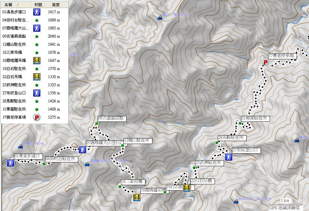This screenshot has height=211, width=309.
Task: Click the 霞山 summit icon on the map
Action: point(160,18)
